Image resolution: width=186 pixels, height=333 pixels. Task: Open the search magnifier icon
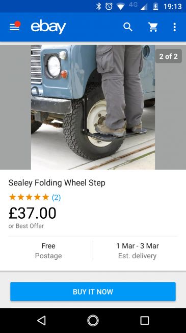(x=128, y=27)
